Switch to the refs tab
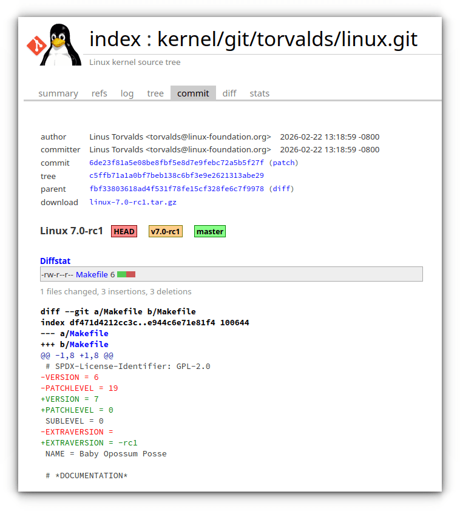The height and width of the screenshot is (511, 460). [99, 93]
